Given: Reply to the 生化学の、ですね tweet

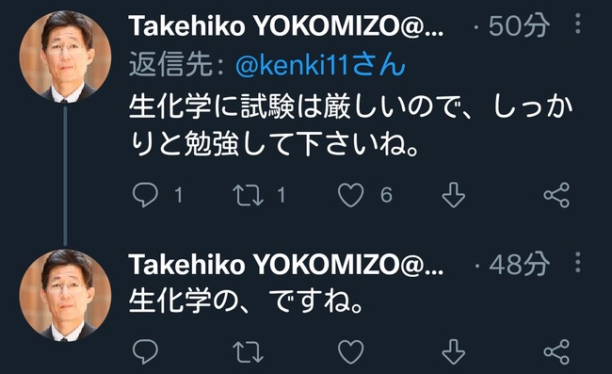Looking at the screenshot, I should point(145,351).
